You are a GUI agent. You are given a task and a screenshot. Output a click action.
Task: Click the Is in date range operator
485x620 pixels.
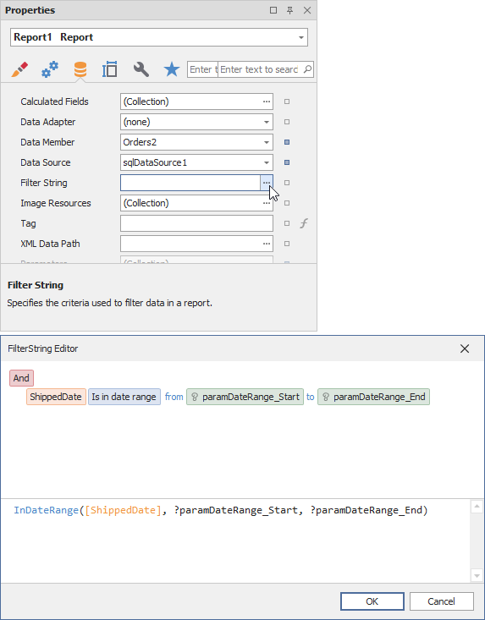124,397
